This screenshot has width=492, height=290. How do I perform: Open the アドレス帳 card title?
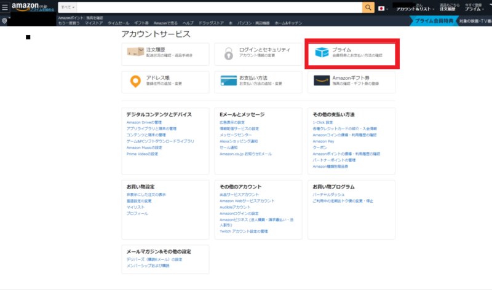[x=158, y=78]
